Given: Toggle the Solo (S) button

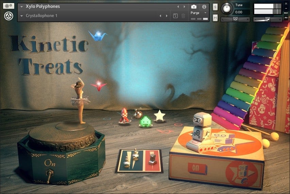Looking at the screenshot, I should pos(215,7).
